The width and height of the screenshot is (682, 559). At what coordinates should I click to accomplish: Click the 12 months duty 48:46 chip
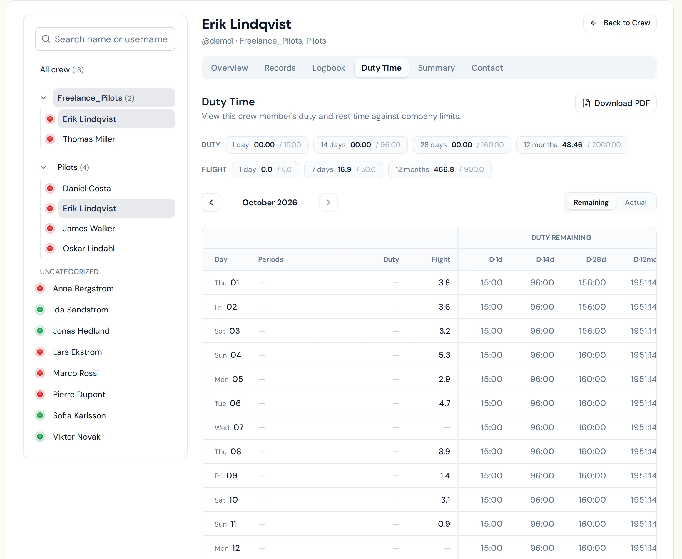click(x=572, y=144)
